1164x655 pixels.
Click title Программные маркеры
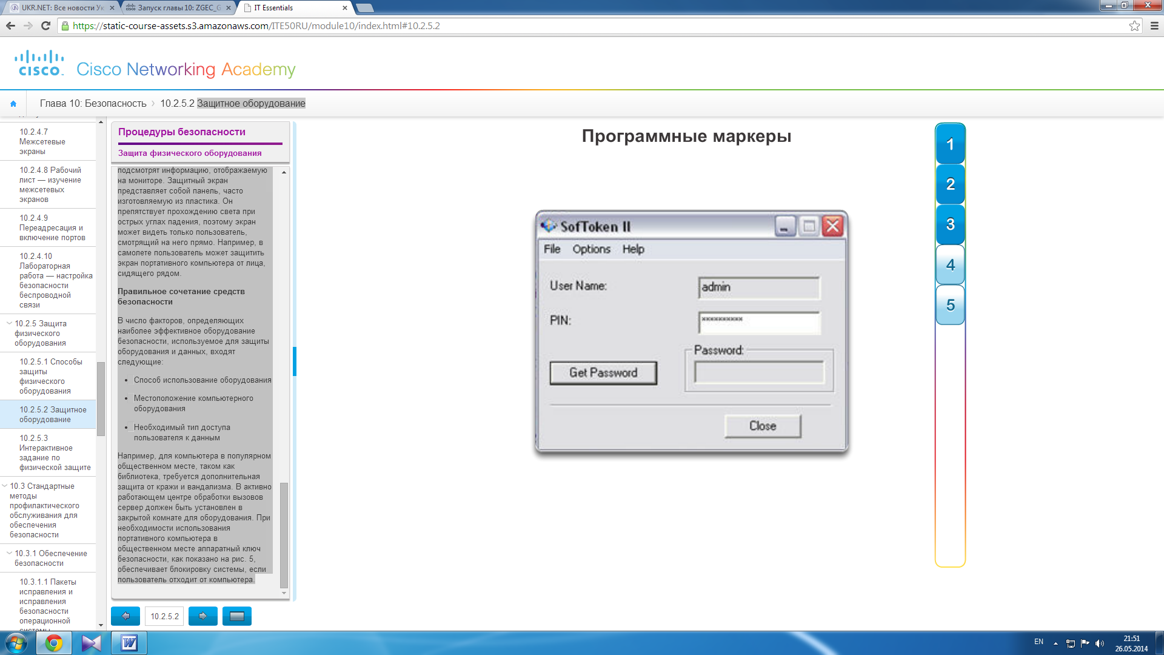click(x=686, y=136)
